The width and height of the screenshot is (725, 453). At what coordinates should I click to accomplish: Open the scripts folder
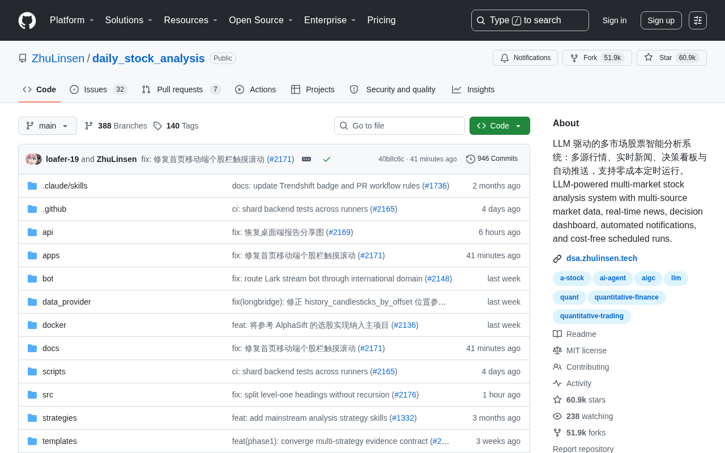[x=54, y=371]
